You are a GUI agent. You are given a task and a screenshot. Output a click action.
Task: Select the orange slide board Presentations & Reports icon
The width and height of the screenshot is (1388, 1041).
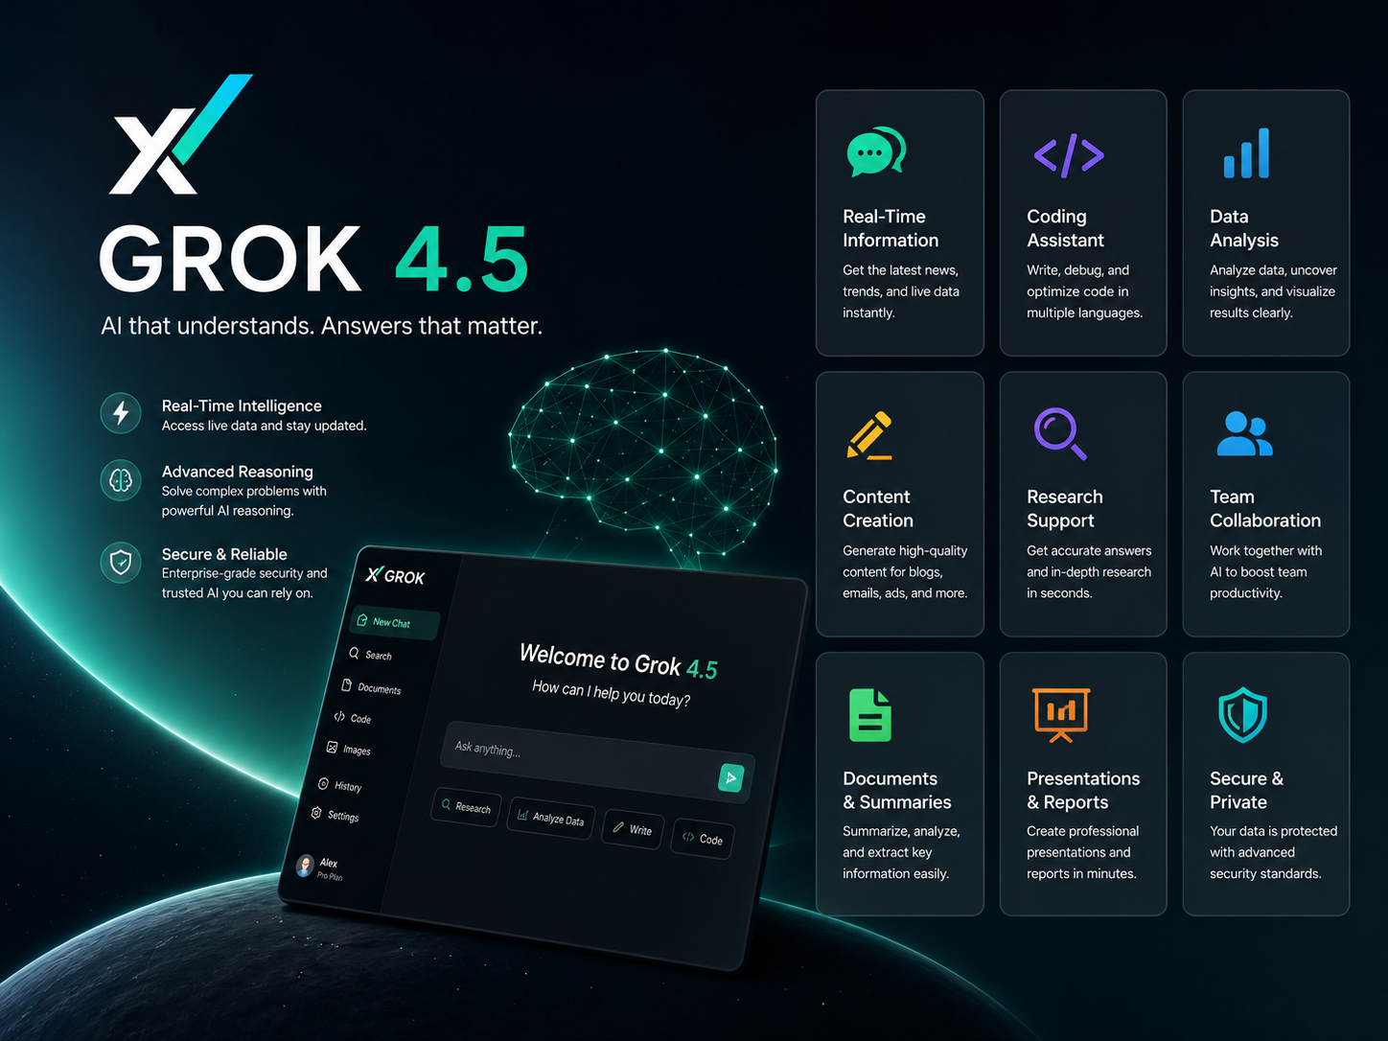click(1061, 715)
